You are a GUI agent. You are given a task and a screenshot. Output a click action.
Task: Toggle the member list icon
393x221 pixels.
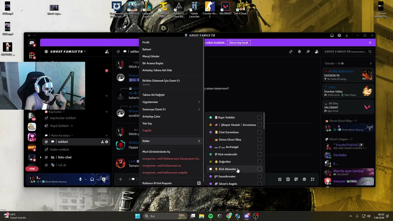coord(317,52)
